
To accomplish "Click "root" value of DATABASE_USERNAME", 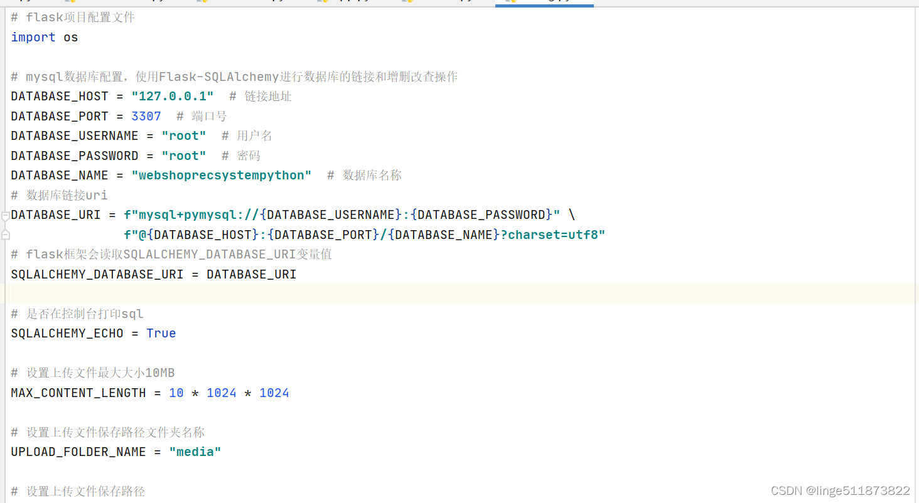I will 184,136.
